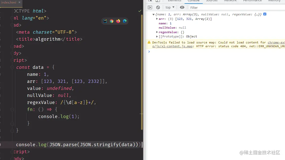Click the nullValue: null property row

click(x=172, y=28)
